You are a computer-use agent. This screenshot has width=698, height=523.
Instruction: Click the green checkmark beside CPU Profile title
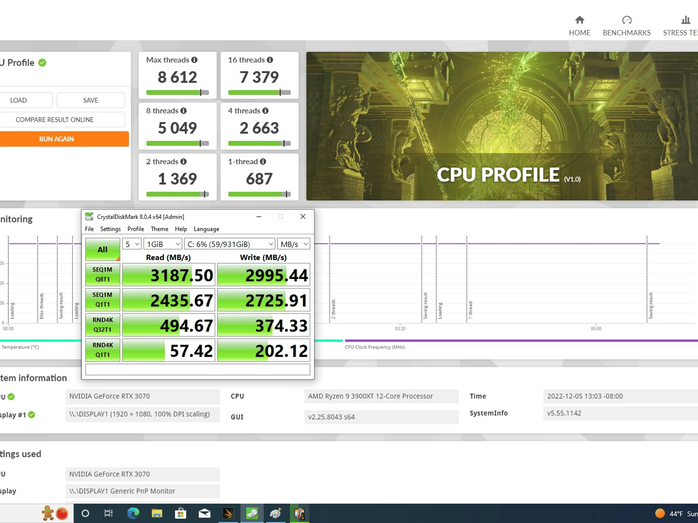[42, 63]
